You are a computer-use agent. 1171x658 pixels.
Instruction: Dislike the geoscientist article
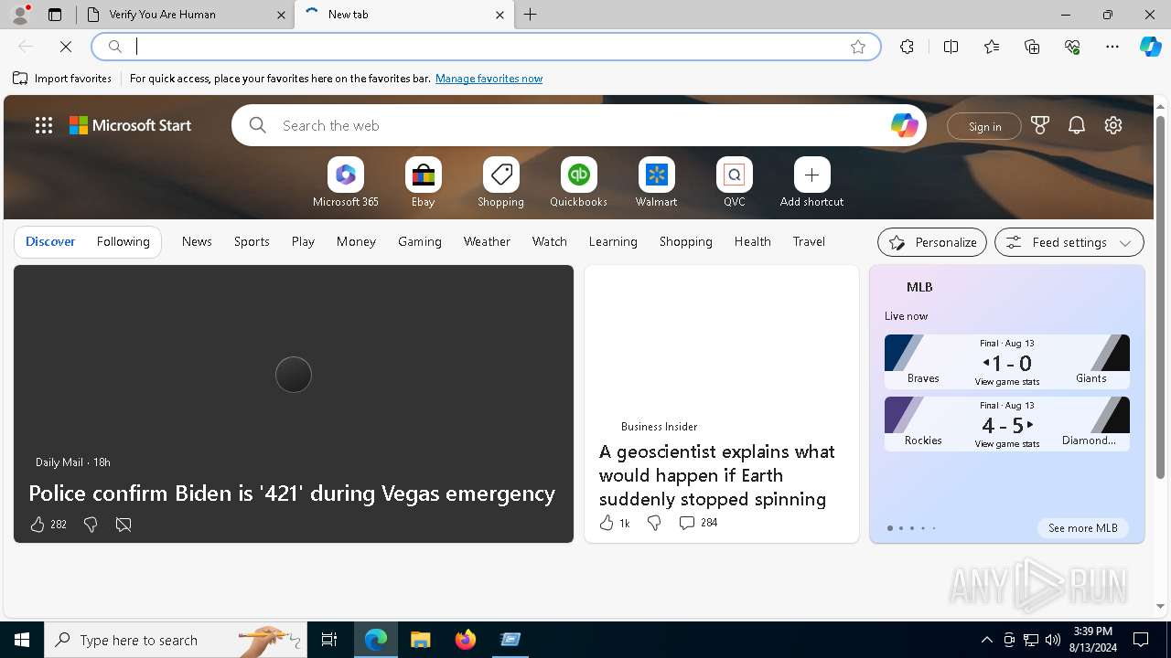[654, 523]
